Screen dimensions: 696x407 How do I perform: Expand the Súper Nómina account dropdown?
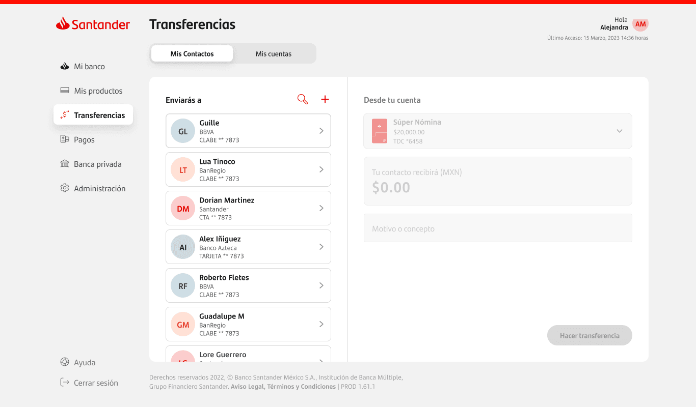[620, 131]
